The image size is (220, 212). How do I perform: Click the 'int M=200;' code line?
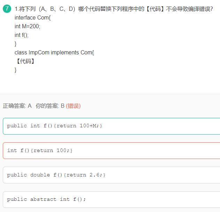point(27,26)
